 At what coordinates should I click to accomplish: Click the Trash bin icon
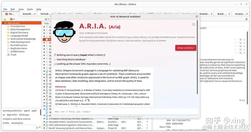8,55
